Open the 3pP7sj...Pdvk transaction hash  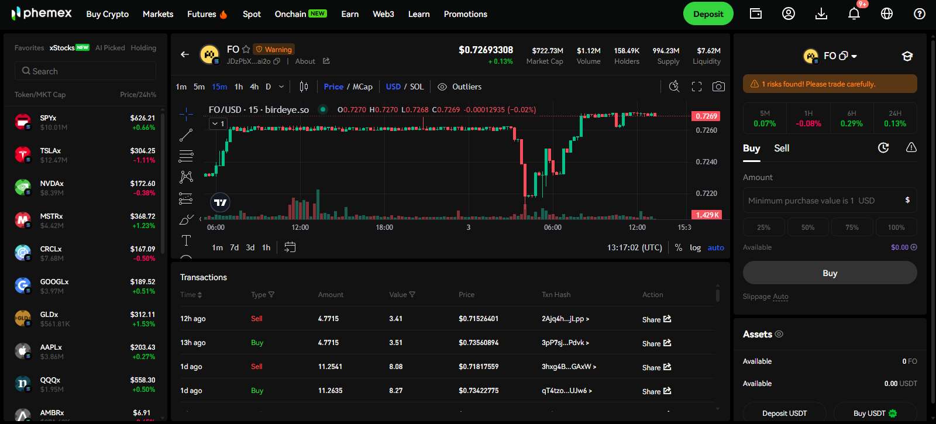point(565,343)
